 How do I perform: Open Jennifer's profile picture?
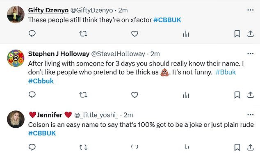[16, 119]
